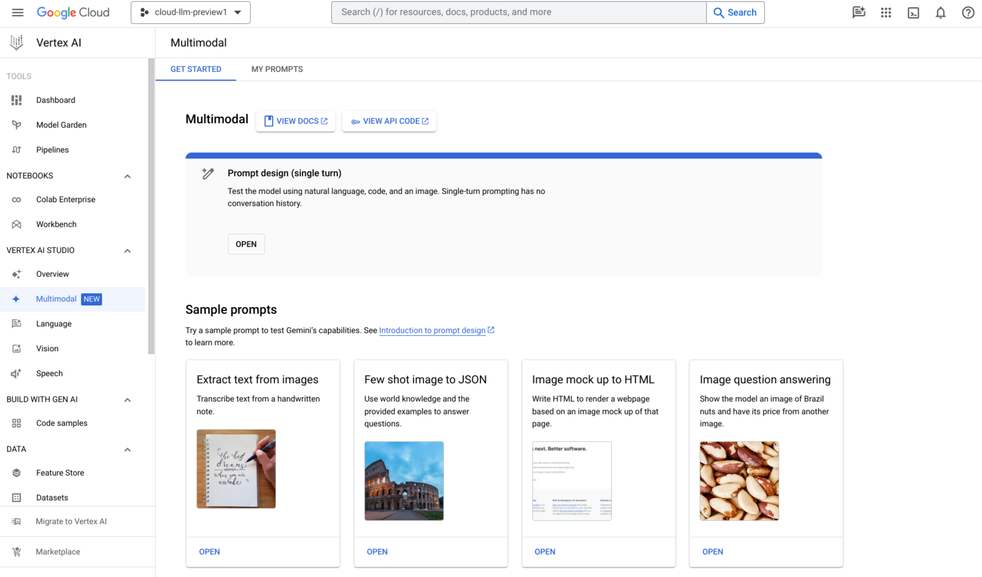Click the Brazil nuts sample image
The height and width of the screenshot is (577, 982).
click(739, 480)
